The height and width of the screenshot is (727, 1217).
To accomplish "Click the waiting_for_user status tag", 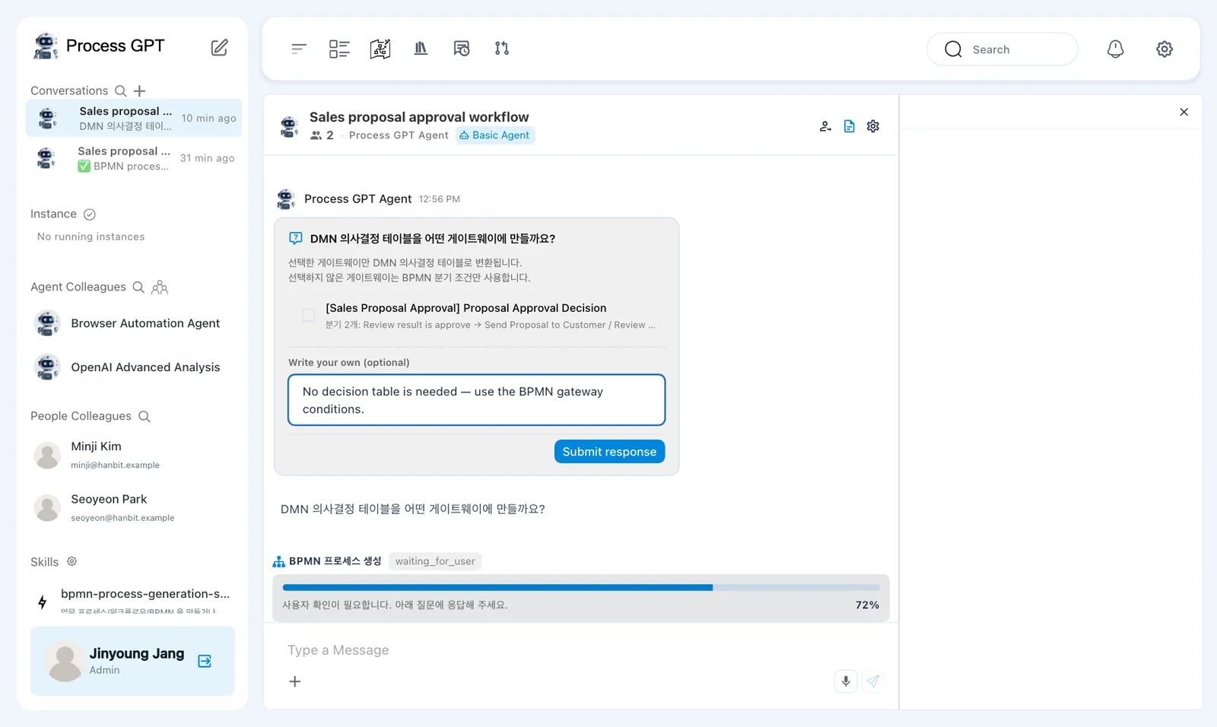I will click(x=435, y=561).
